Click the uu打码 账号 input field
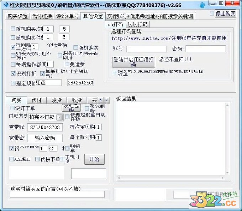 click(x=147, y=49)
